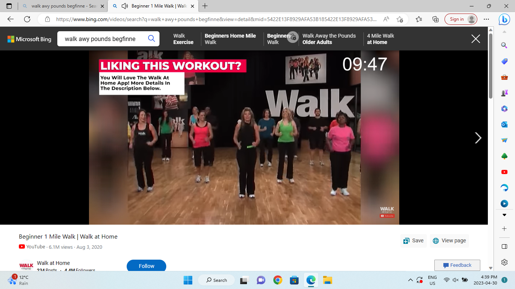Open the Microsoft 365 icon in the sidebar
The width and height of the screenshot is (515, 289).
point(504,109)
